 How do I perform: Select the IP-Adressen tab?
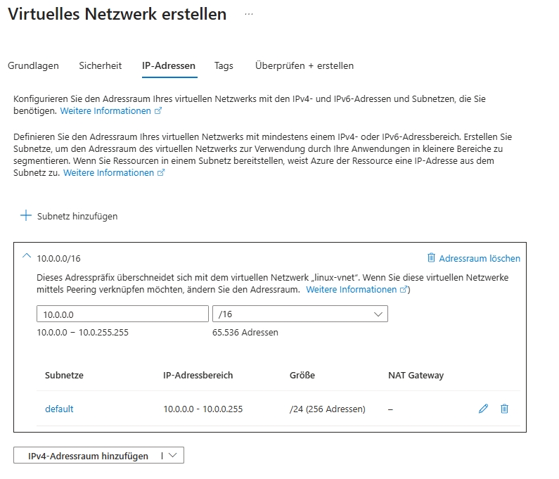coord(169,65)
